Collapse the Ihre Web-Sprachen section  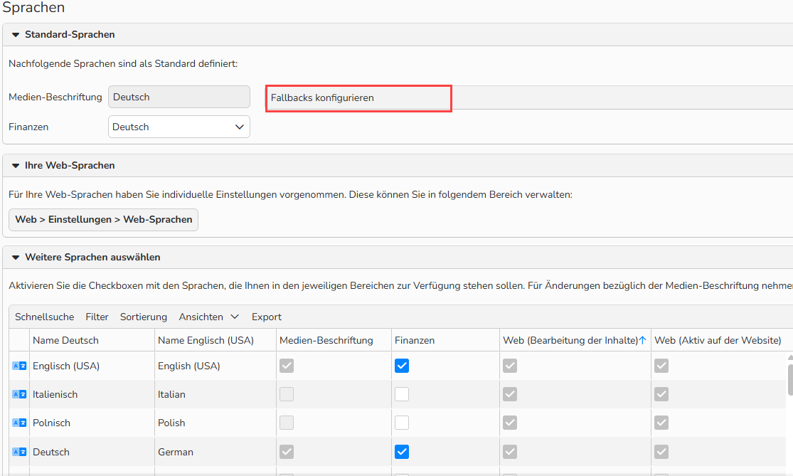tap(16, 165)
